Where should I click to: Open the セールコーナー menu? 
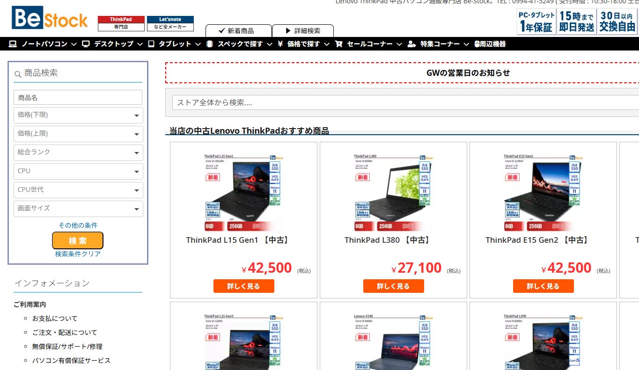point(369,44)
